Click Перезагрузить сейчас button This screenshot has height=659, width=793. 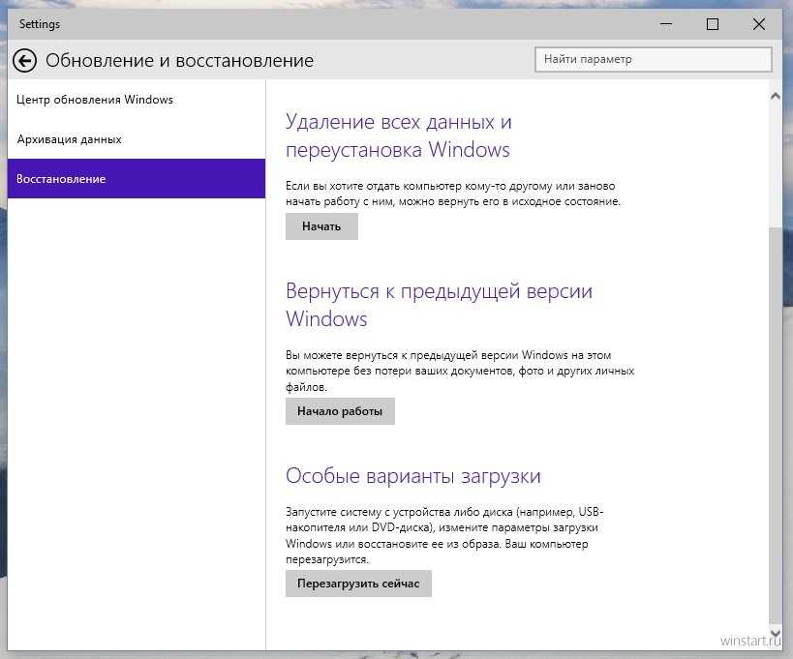click(358, 584)
